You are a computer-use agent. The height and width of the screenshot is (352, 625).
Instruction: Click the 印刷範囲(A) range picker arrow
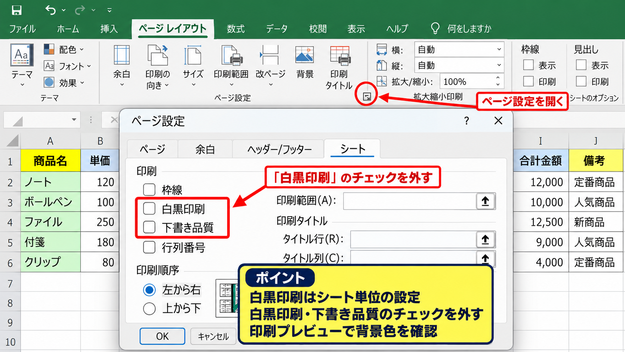coord(485,201)
